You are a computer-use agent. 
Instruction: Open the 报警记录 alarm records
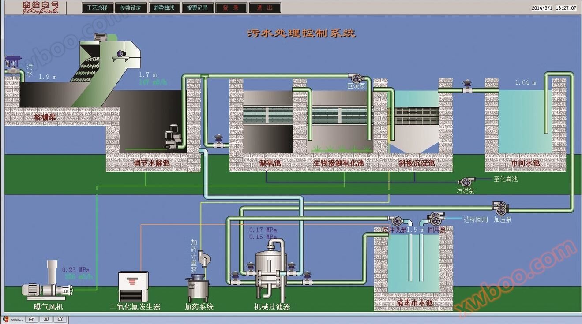[x=198, y=8]
